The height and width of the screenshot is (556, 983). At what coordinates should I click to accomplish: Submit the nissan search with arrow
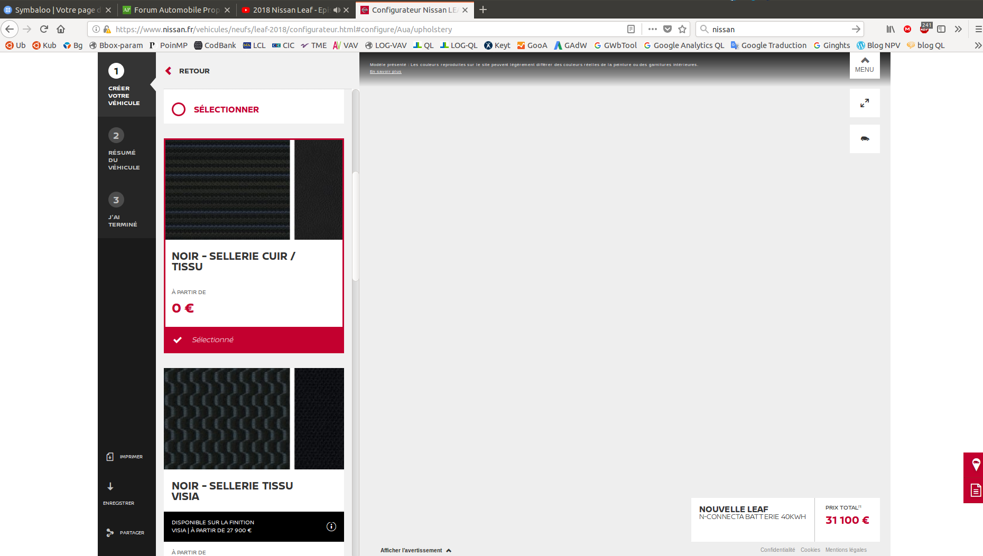pos(856,29)
